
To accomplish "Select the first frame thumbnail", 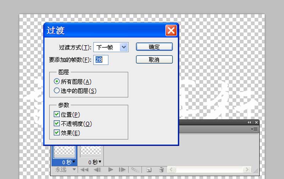I will tap(64, 152).
